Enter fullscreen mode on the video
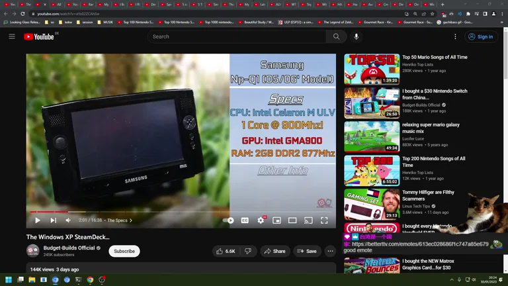The image size is (508, 286). tap(324, 220)
